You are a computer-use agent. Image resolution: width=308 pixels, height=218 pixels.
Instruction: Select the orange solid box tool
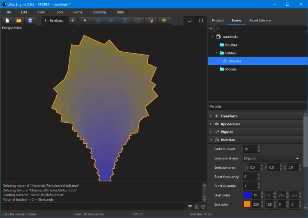151,21
